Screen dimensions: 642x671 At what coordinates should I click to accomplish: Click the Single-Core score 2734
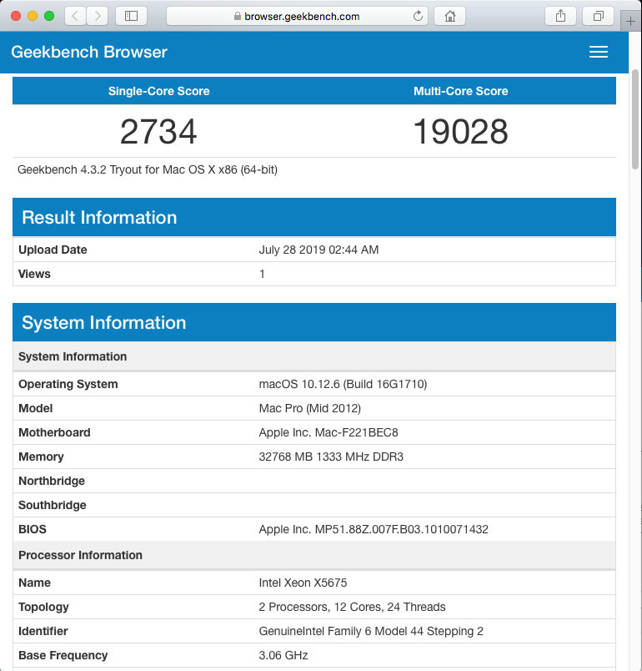click(x=158, y=132)
